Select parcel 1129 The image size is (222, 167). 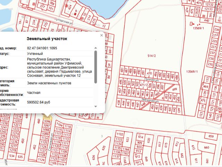pos(42,160)
